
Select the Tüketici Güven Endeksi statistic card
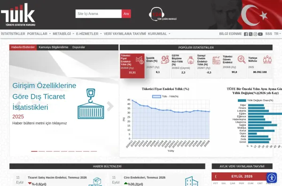coord(235,66)
